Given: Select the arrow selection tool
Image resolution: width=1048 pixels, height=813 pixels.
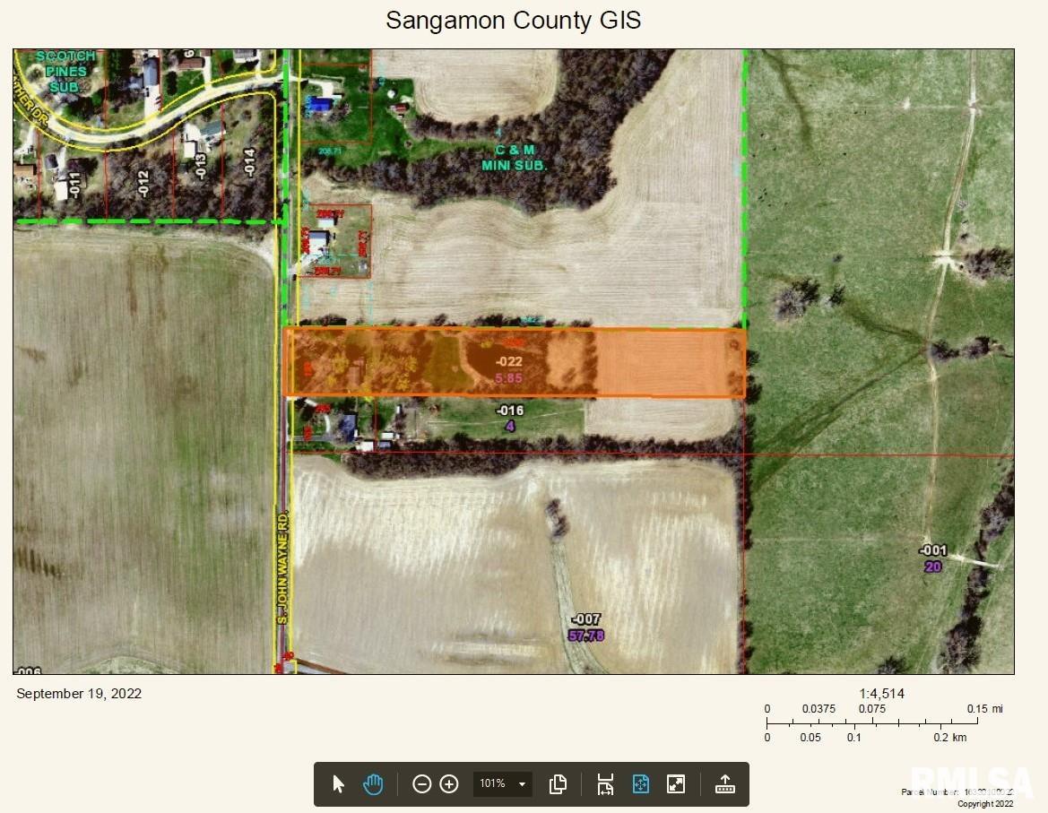Looking at the screenshot, I should 338,783.
